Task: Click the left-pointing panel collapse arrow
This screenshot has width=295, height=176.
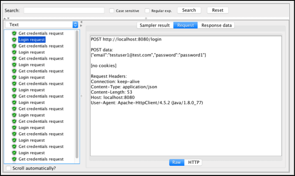Action: [x=81, y=22]
